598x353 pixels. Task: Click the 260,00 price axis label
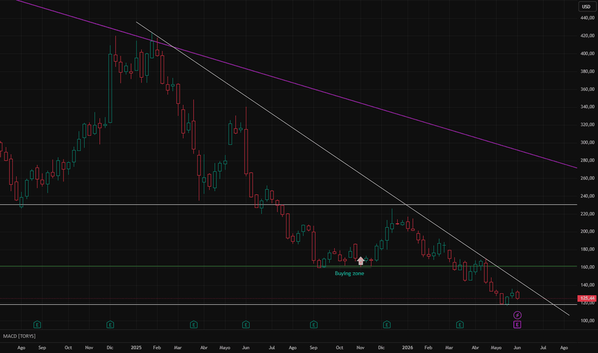pos(587,178)
